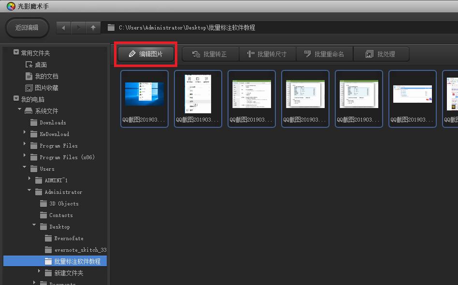Open 桌面 in common folders
Image resolution: width=458 pixels, height=285 pixels.
(x=36, y=65)
